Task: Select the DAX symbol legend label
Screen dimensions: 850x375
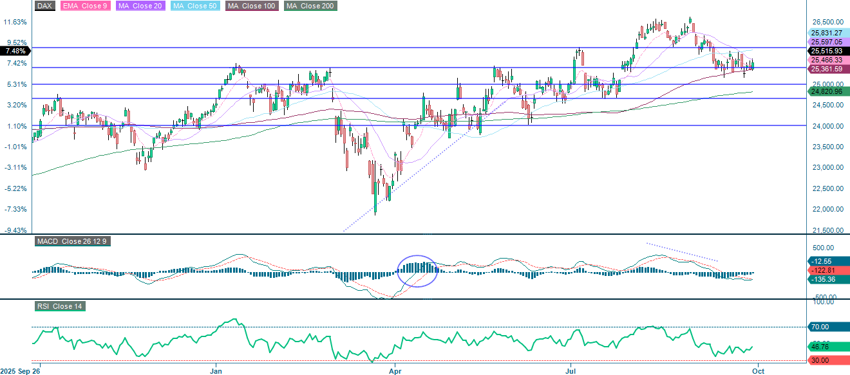Action: coord(45,6)
